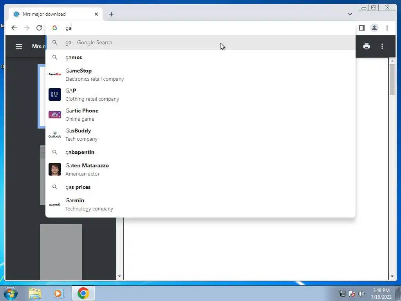Pick the GAP clothing retail suggestion

200,94
